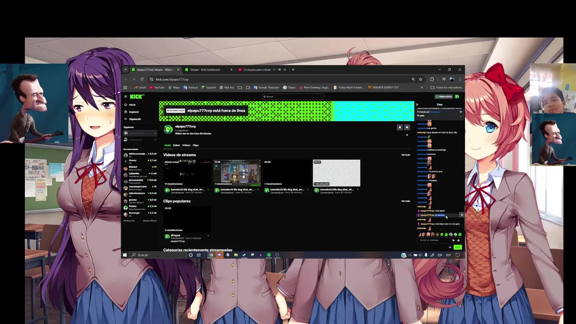This screenshot has width=576, height=324.
Task: Select the Inicio channel tab
Action: coord(167,145)
